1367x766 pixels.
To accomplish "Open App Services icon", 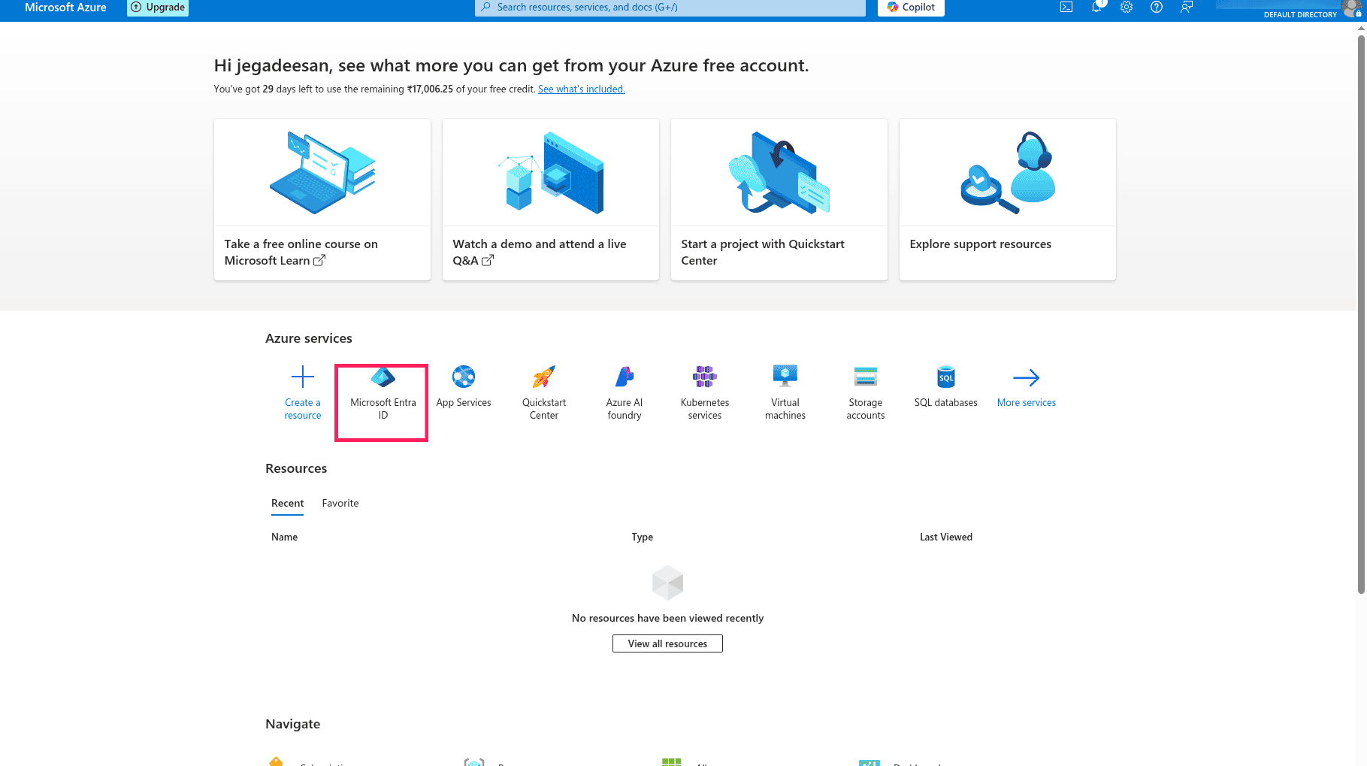I will (464, 377).
